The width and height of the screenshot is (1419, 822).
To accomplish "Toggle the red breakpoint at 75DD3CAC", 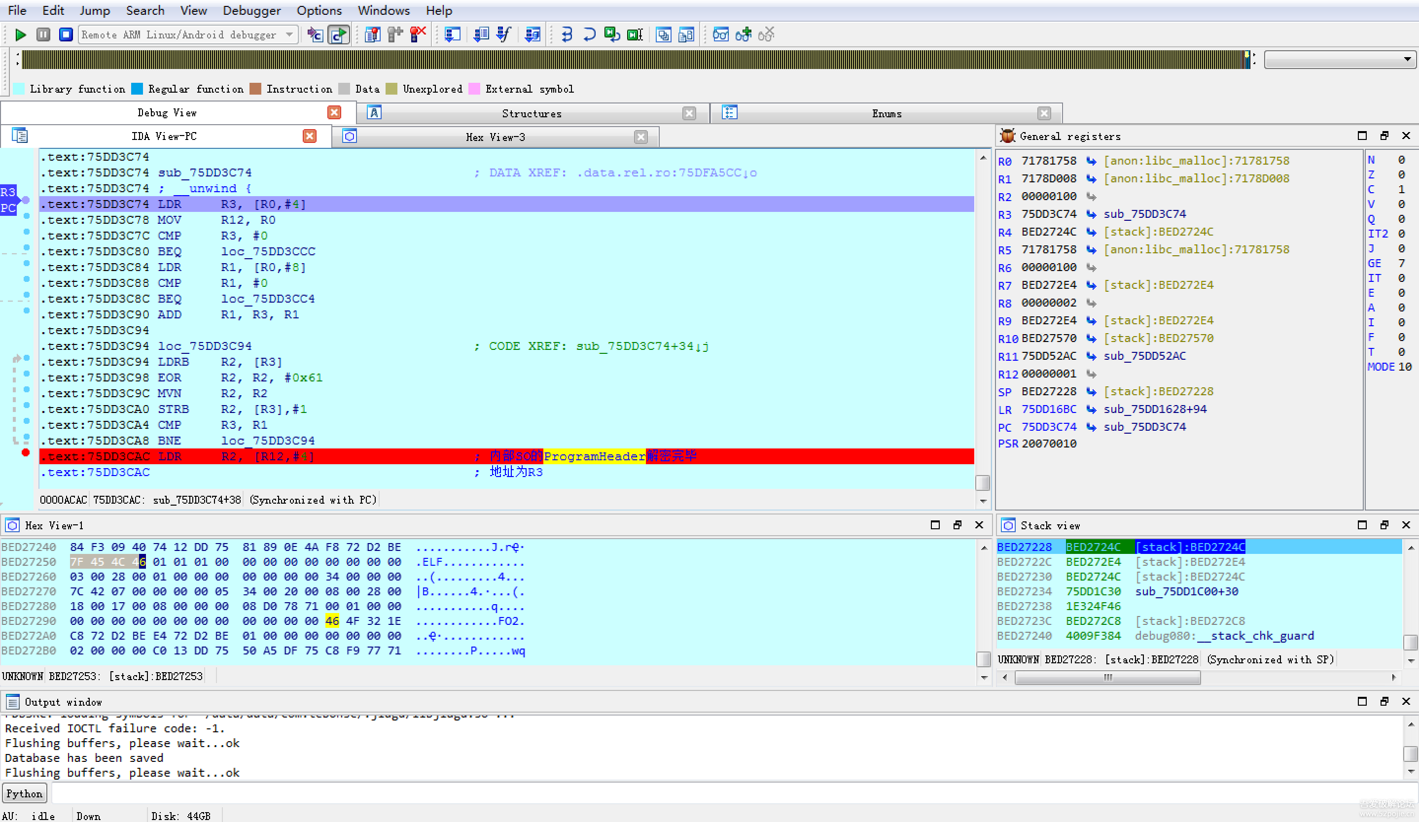I will coord(25,453).
